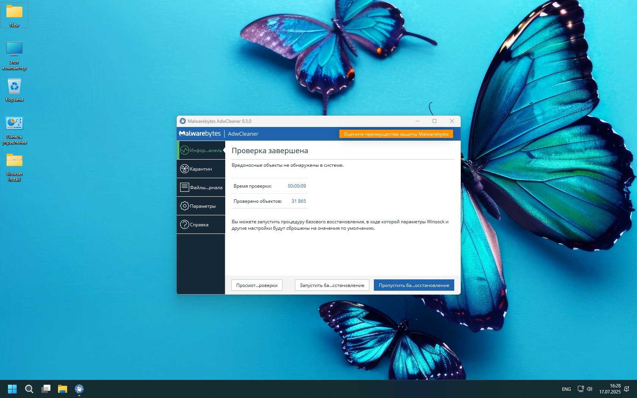
Task: Open the Параметры settings gear section
Action: pos(201,206)
